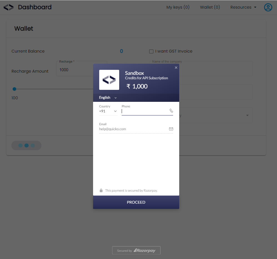
Task: Focus the Phone number input field
Action: point(147,111)
